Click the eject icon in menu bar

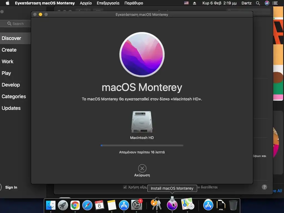[194, 3]
